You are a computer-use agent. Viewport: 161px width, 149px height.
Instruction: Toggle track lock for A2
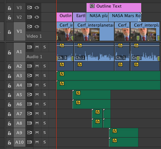click(9, 66)
